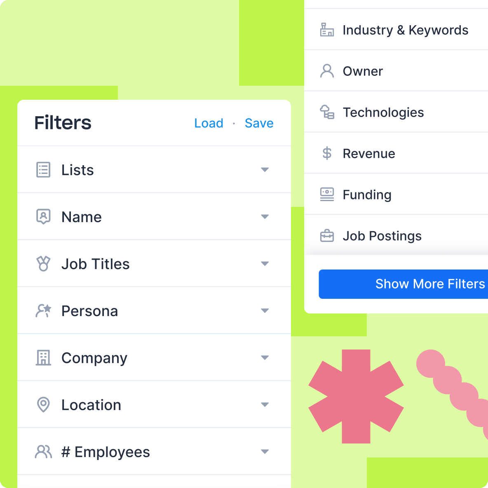Select the Location pin icon
The width and height of the screenshot is (488, 488).
click(43, 404)
